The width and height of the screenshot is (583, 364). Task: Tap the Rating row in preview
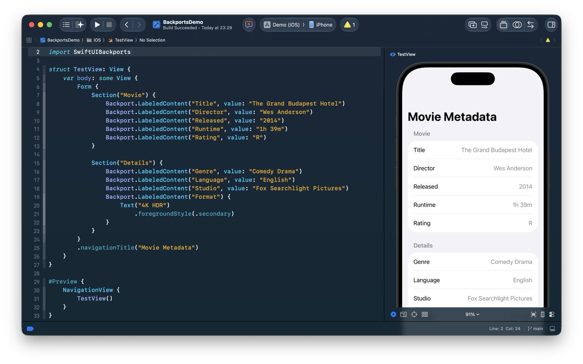pyautogui.click(x=473, y=223)
